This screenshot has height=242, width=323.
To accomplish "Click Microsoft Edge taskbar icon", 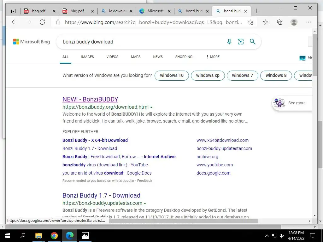I will pos(70,236).
